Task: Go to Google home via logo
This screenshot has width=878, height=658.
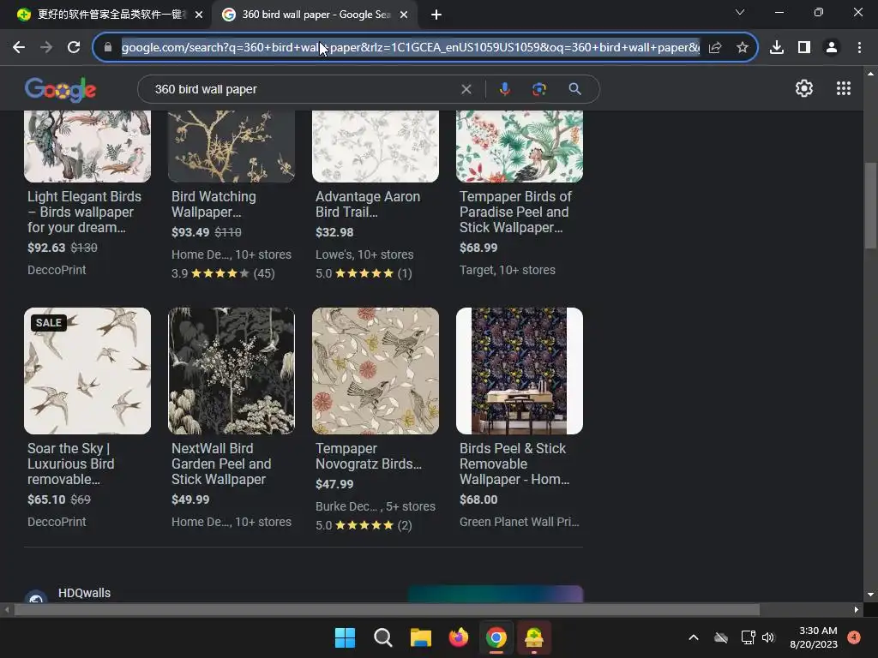Action: coord(61,90)
